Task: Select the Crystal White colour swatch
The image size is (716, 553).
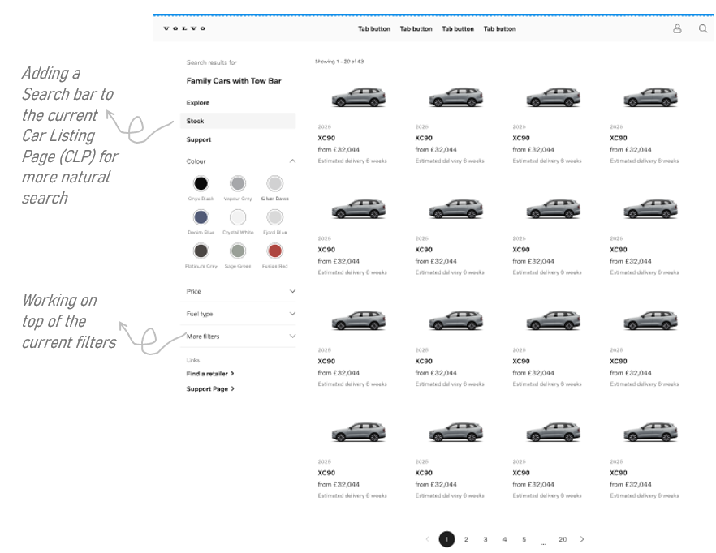Action: (238, 217)
